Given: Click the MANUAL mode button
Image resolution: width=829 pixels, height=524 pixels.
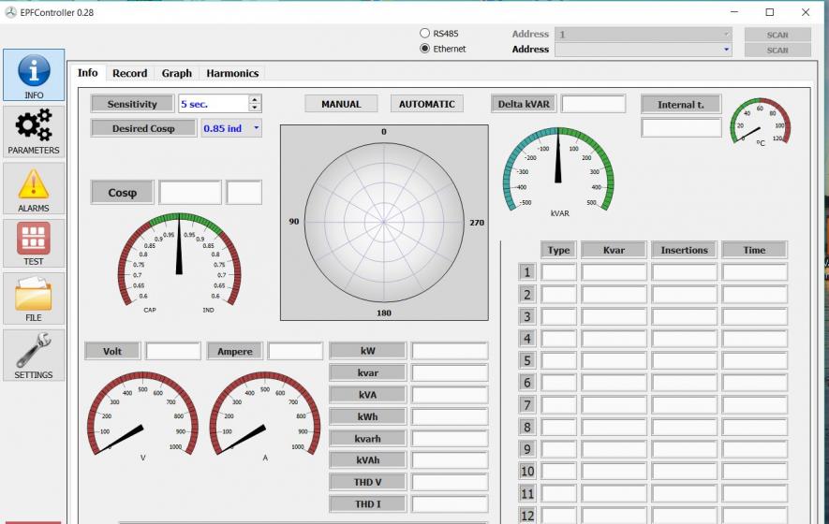Looking at the screenshot, I should pos(341,104).
